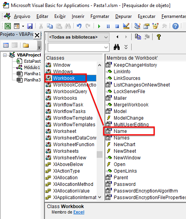Open the Depurar menu
186x219 pixels.
click(123, 16)
